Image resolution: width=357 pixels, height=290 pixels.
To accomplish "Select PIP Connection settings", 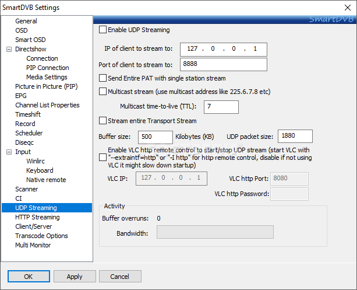I will tap(48, 68).
